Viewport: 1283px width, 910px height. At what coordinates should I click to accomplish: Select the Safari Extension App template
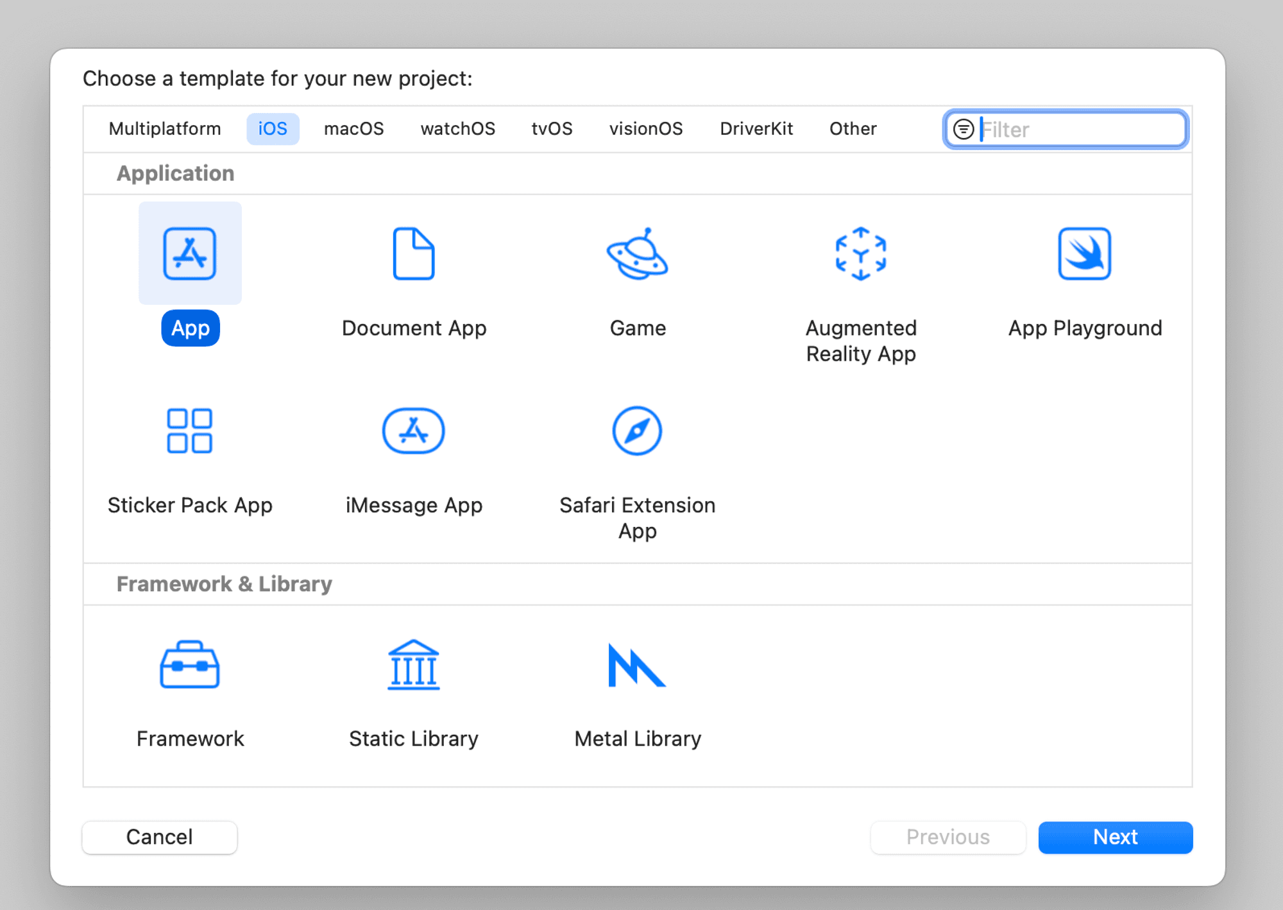638,431
